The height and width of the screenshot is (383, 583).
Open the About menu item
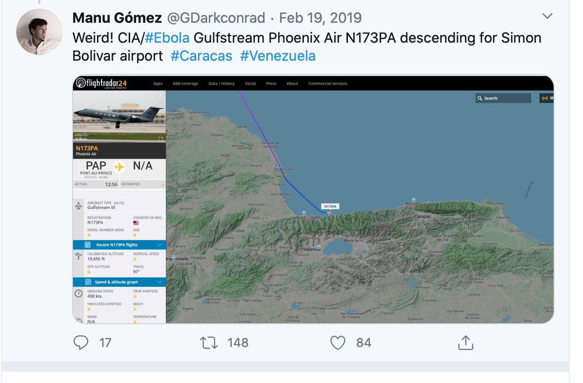tap(292, 84)
